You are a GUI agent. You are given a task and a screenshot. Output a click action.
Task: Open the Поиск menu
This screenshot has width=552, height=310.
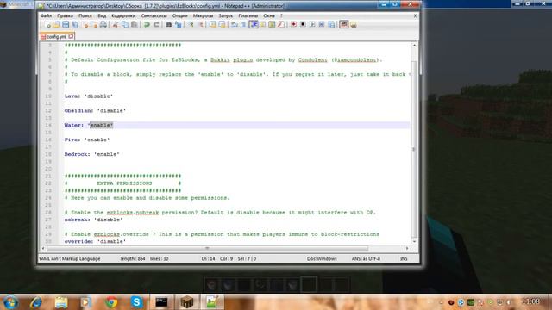(85, 15)
